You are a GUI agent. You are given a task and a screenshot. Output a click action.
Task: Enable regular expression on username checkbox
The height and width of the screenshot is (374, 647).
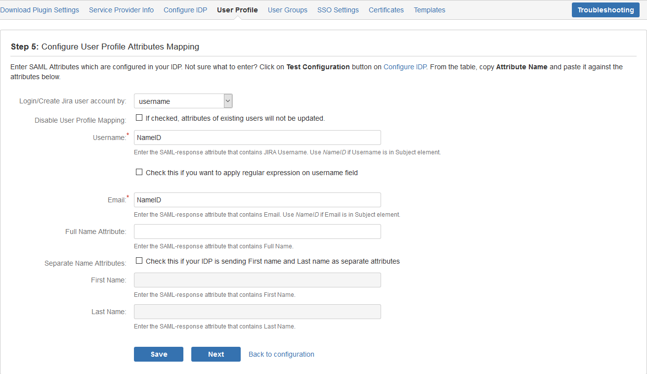coord(139,172)
